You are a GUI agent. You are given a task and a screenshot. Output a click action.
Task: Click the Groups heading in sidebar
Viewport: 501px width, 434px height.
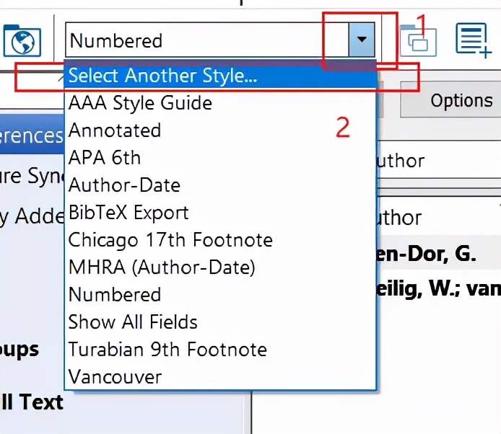(x=19, y=350)
